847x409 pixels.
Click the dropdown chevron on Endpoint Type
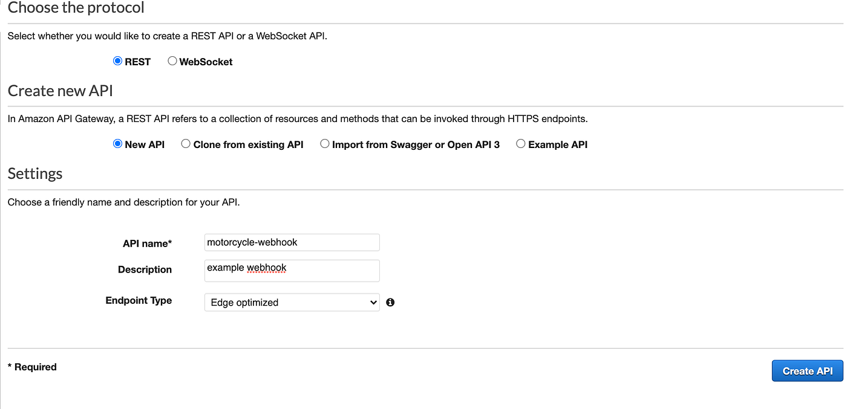coord(373,302)
